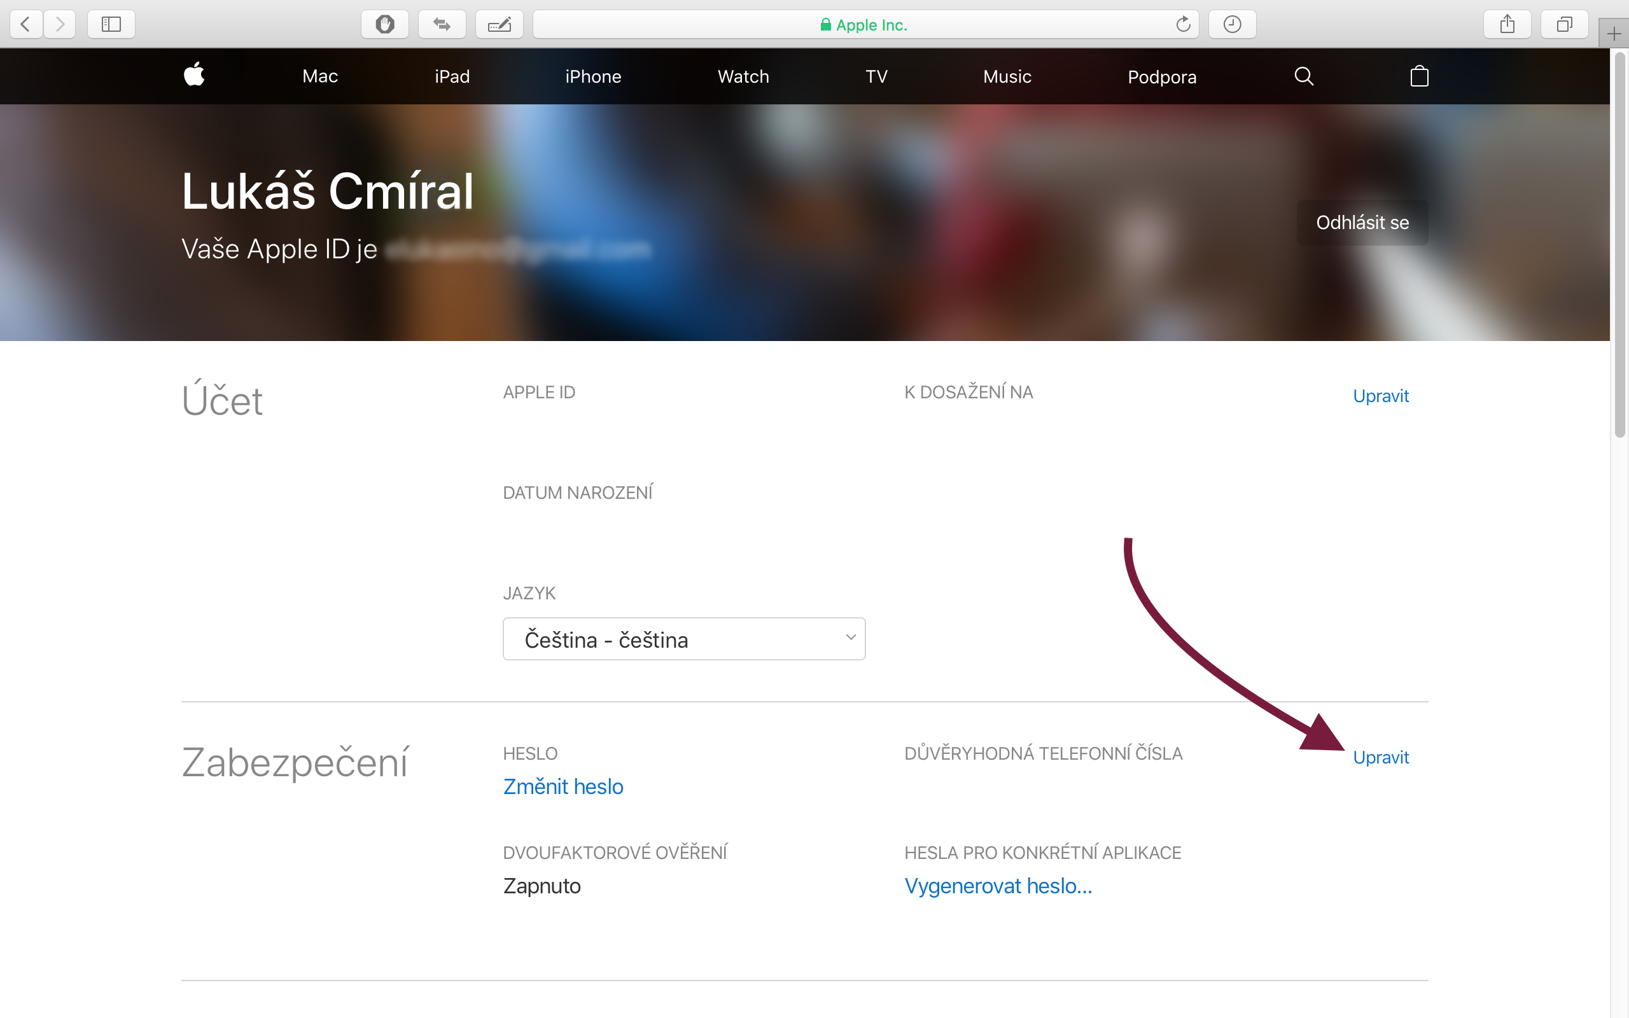The image size is (1629, 1018).
Task: Click the Odhlásit se button
Action: [x=1362, y=222]
